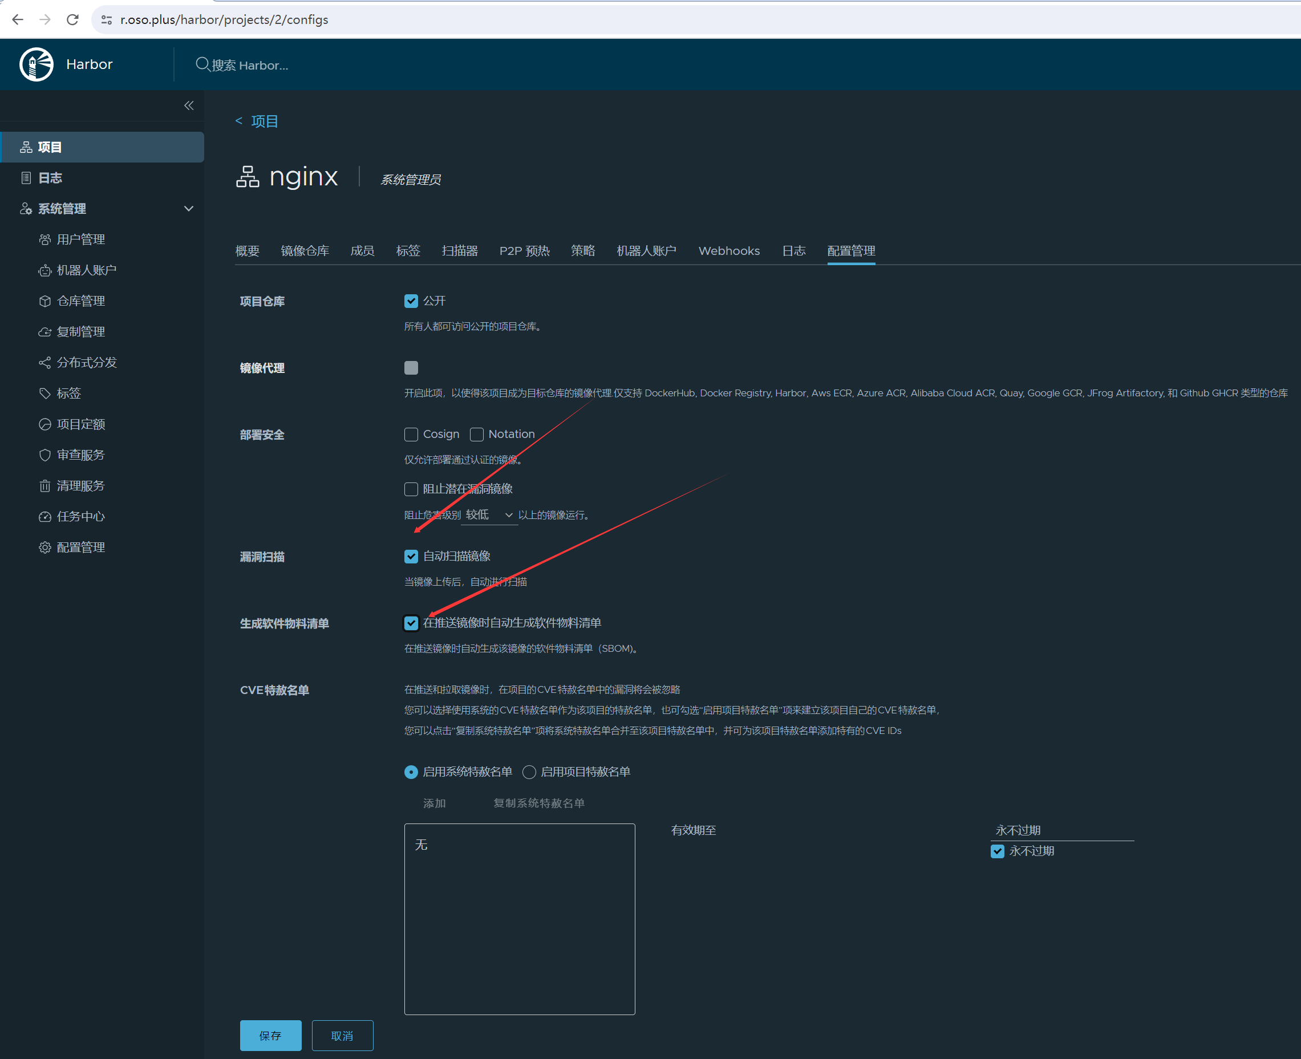Uncheck the 公开 project checkbox
This screenshot has width=1301, height=1059.
pos(411,301)
